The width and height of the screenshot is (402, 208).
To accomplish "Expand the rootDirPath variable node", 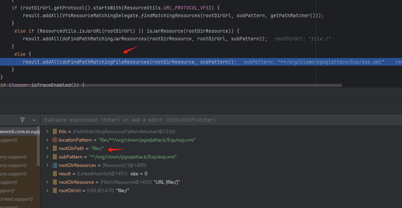I will 47,148.
